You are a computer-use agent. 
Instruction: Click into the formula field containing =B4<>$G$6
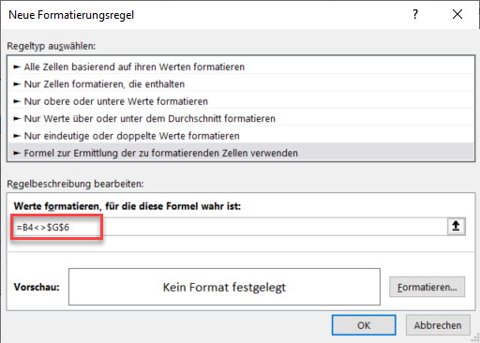231,227
